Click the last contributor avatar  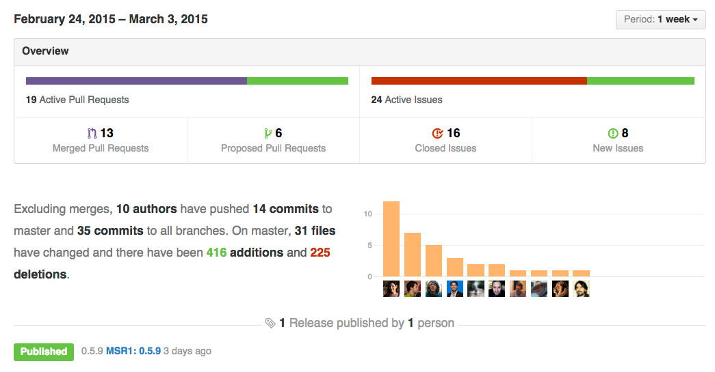pos(582,289)
